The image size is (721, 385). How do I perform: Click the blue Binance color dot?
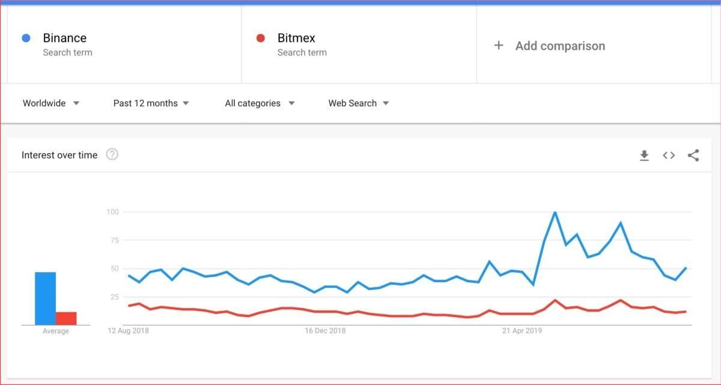pyautogui.click(x=26, y=38)
